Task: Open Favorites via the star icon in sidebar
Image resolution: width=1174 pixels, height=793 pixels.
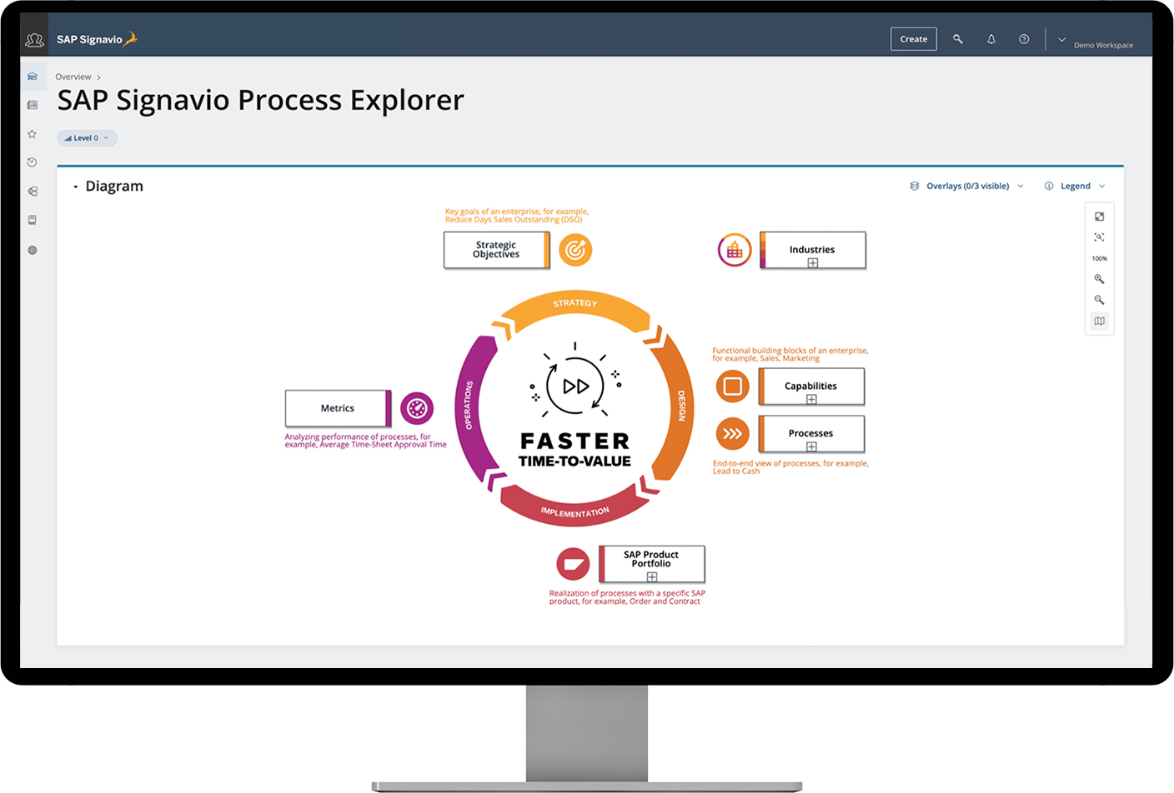Action: pyautogui.click(x=32, y=133)
